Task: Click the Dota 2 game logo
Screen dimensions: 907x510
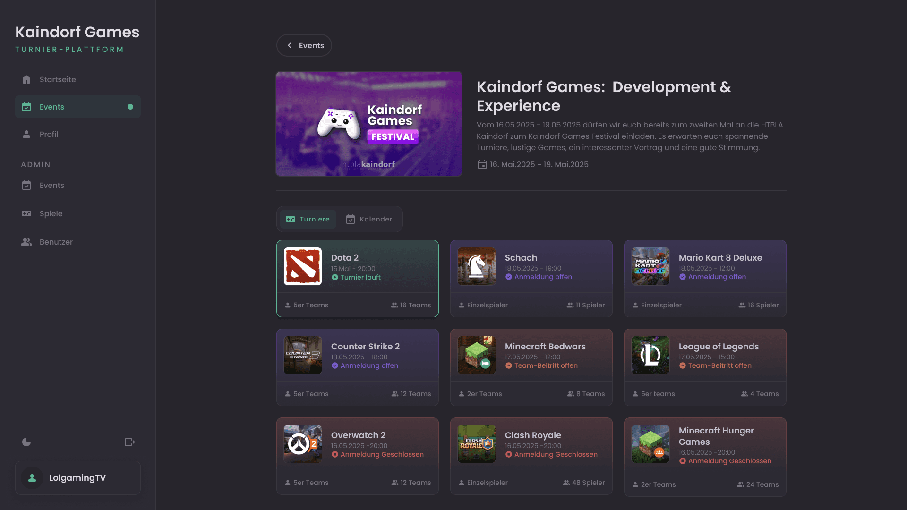Action: 303,266
